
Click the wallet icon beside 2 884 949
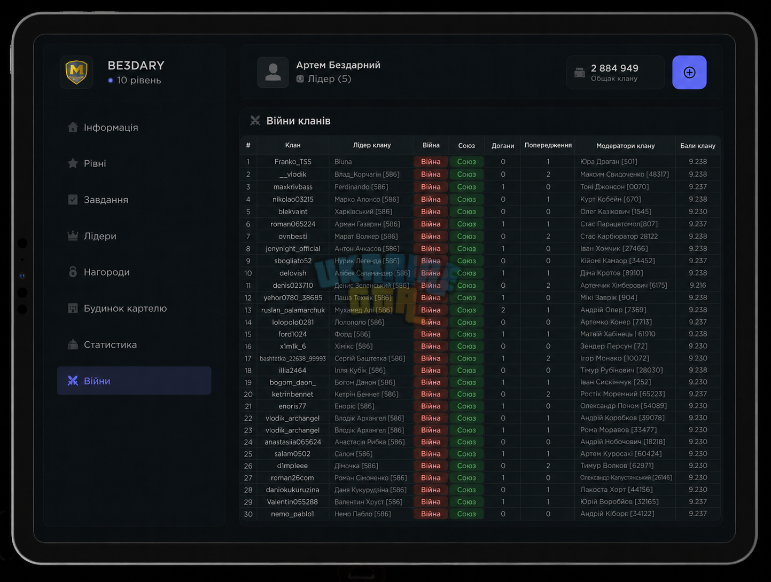click(580, 73)
